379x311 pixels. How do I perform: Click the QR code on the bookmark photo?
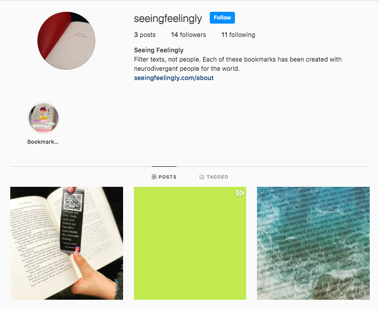pos(73,201)
